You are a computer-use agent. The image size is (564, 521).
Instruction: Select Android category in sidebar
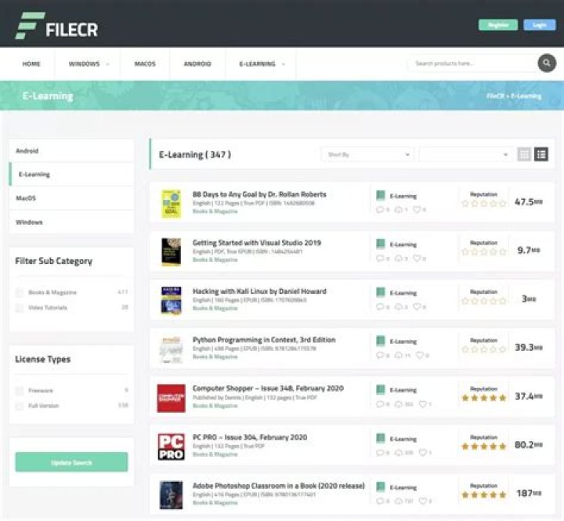[x=71, y=150]
